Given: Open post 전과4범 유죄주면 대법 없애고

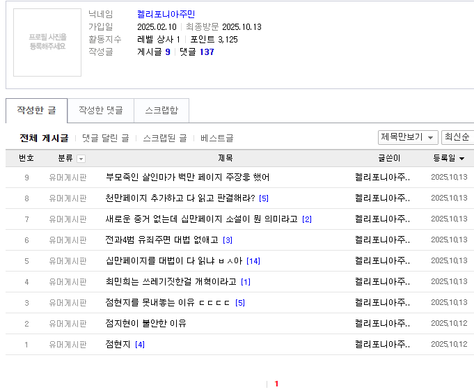Looking at the screenshot, I should [x=161, y=240].
